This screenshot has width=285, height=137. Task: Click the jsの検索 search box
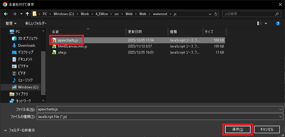tap(248, 14)
